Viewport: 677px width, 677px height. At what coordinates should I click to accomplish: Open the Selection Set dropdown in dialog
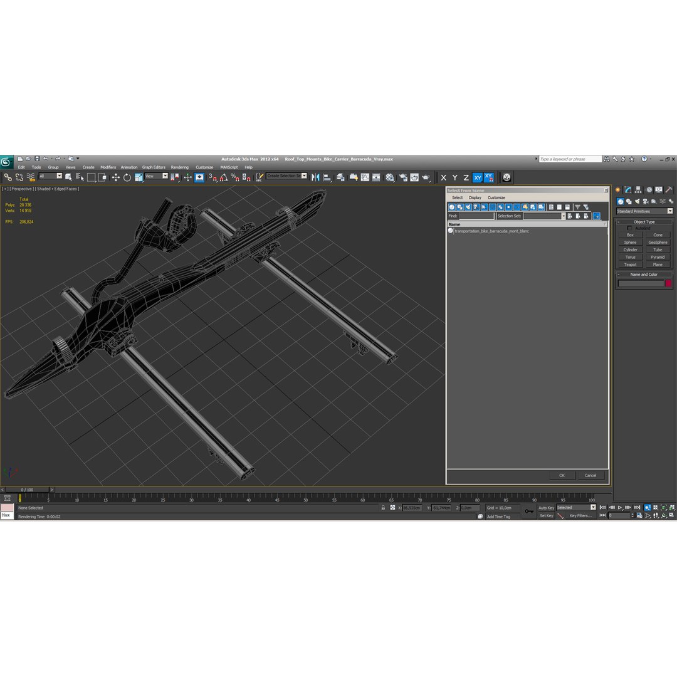pos(564,216)
